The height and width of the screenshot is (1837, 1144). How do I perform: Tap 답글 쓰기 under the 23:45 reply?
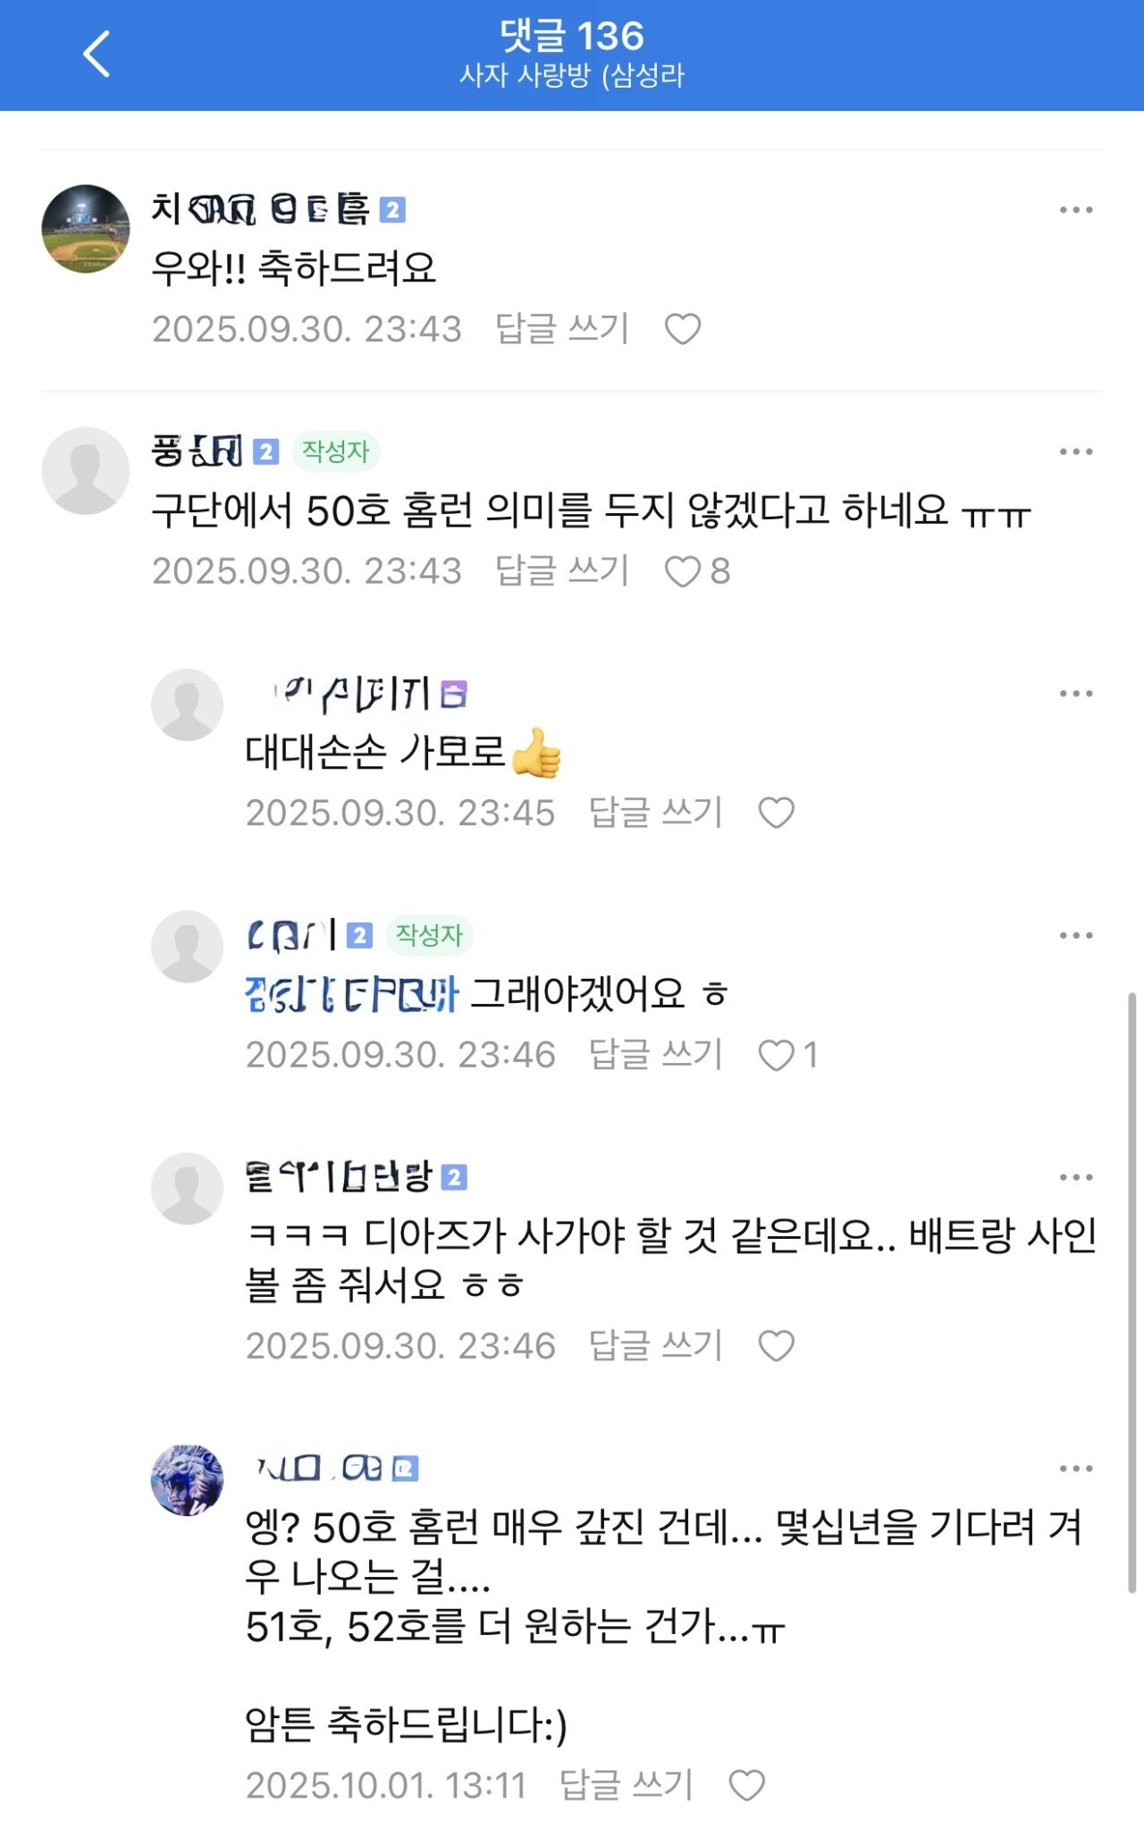pyautogui.click(x=655, y=813)
